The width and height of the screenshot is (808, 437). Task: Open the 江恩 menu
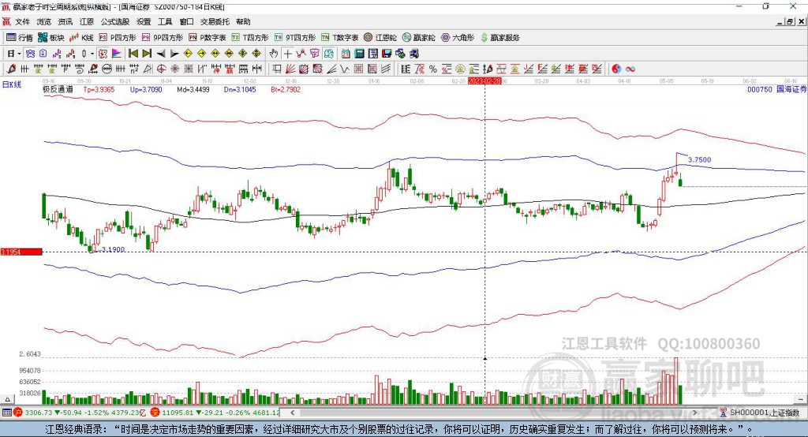(87, 21)
